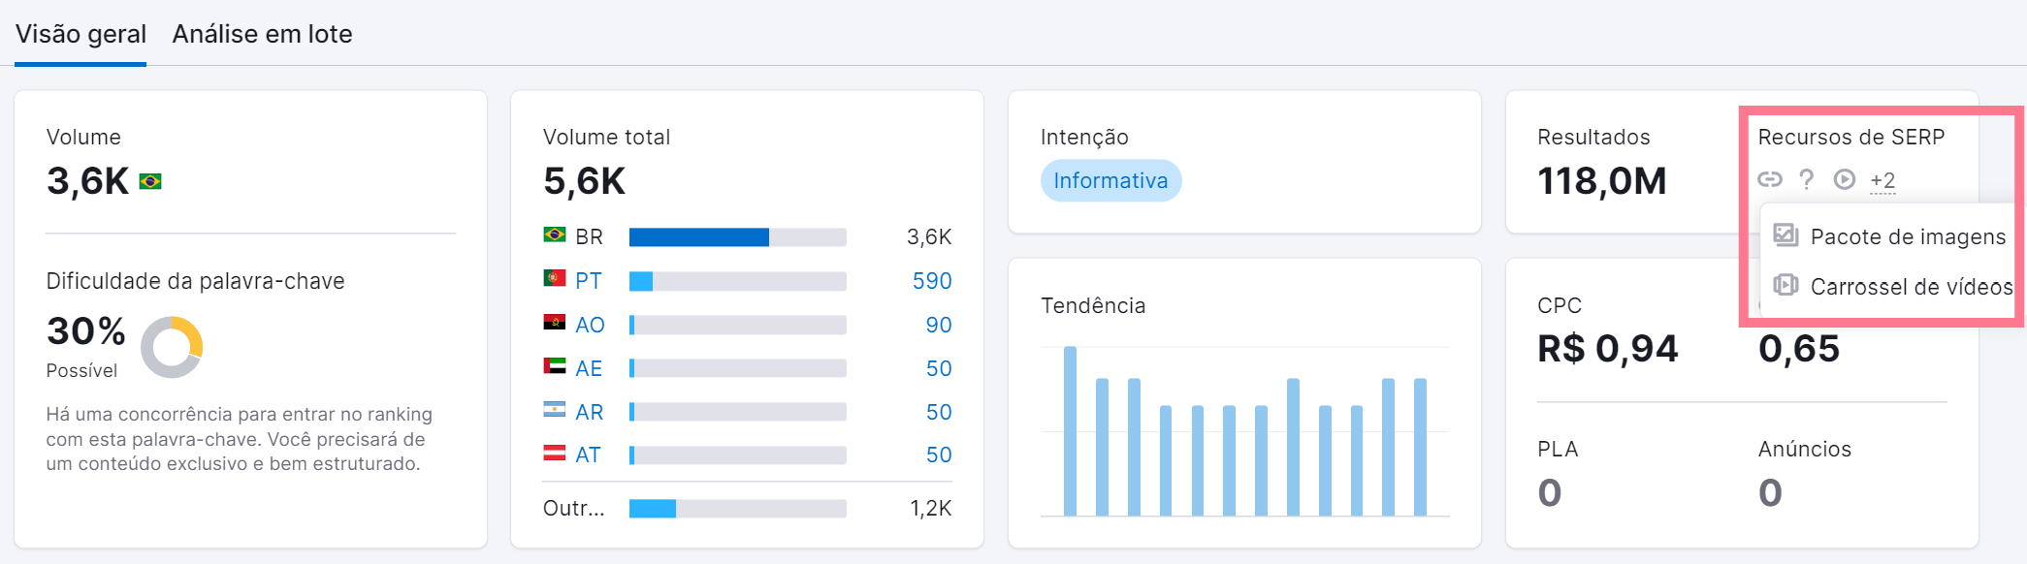Click the video play SERP feature icon
This screenshot has width=2027, height=564.
pyautogui.click(x=1845, y=179)
